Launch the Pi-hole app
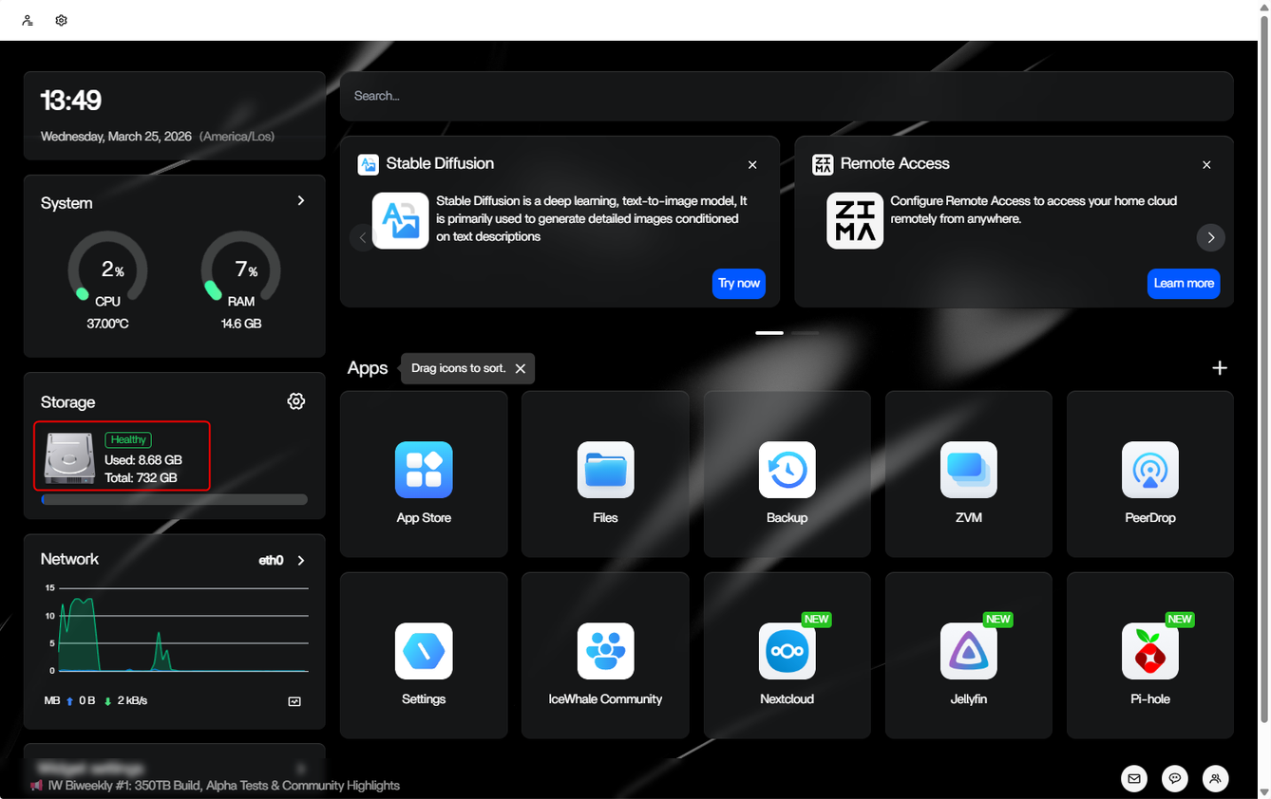 click(1150, 651)
